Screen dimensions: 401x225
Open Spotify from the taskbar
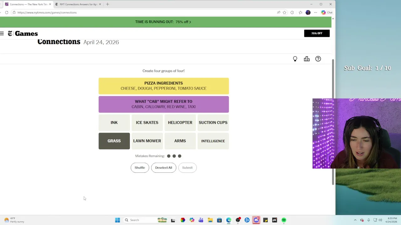[x=284, y=220]
